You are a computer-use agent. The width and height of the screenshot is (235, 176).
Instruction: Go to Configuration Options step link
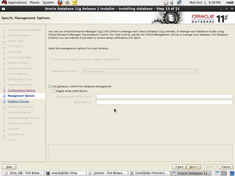coord(22,90)
